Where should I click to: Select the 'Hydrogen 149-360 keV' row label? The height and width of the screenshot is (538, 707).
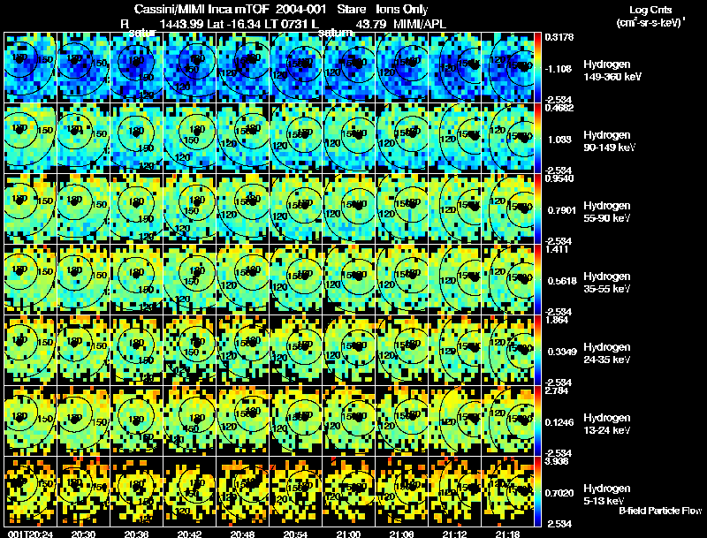[x=612, y=71]
